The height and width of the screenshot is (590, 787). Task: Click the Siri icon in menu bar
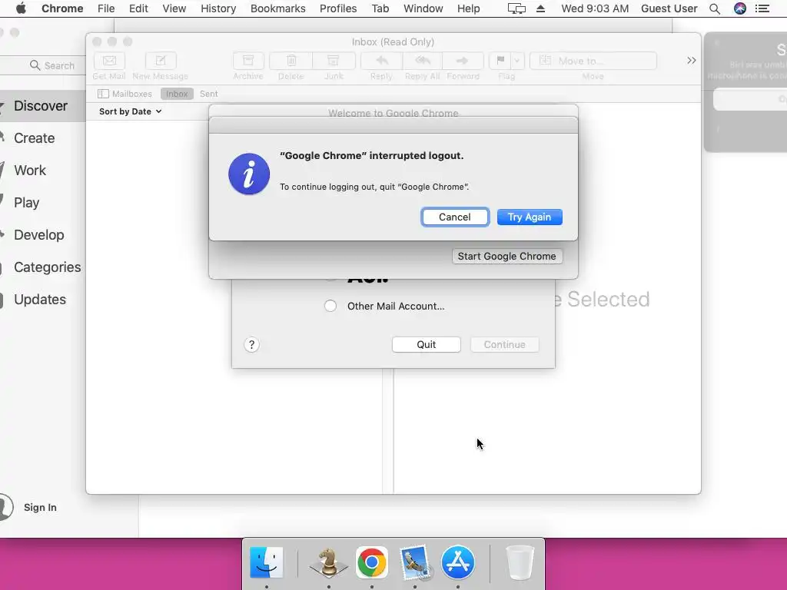tap(740, 8)
